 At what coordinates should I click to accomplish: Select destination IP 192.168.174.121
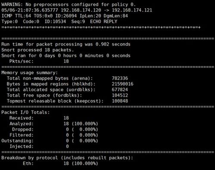coord(132,10)
